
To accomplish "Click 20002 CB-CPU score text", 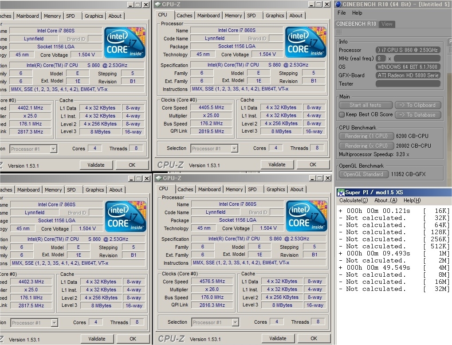I will pos(413,146).
